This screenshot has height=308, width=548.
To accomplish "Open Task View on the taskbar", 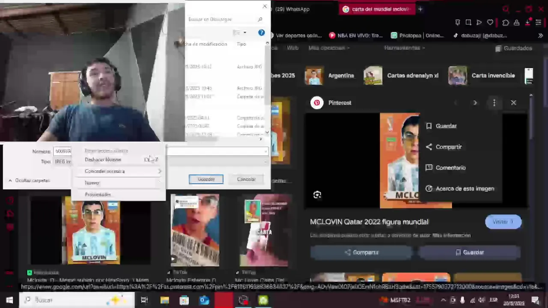I will (144, 300).
